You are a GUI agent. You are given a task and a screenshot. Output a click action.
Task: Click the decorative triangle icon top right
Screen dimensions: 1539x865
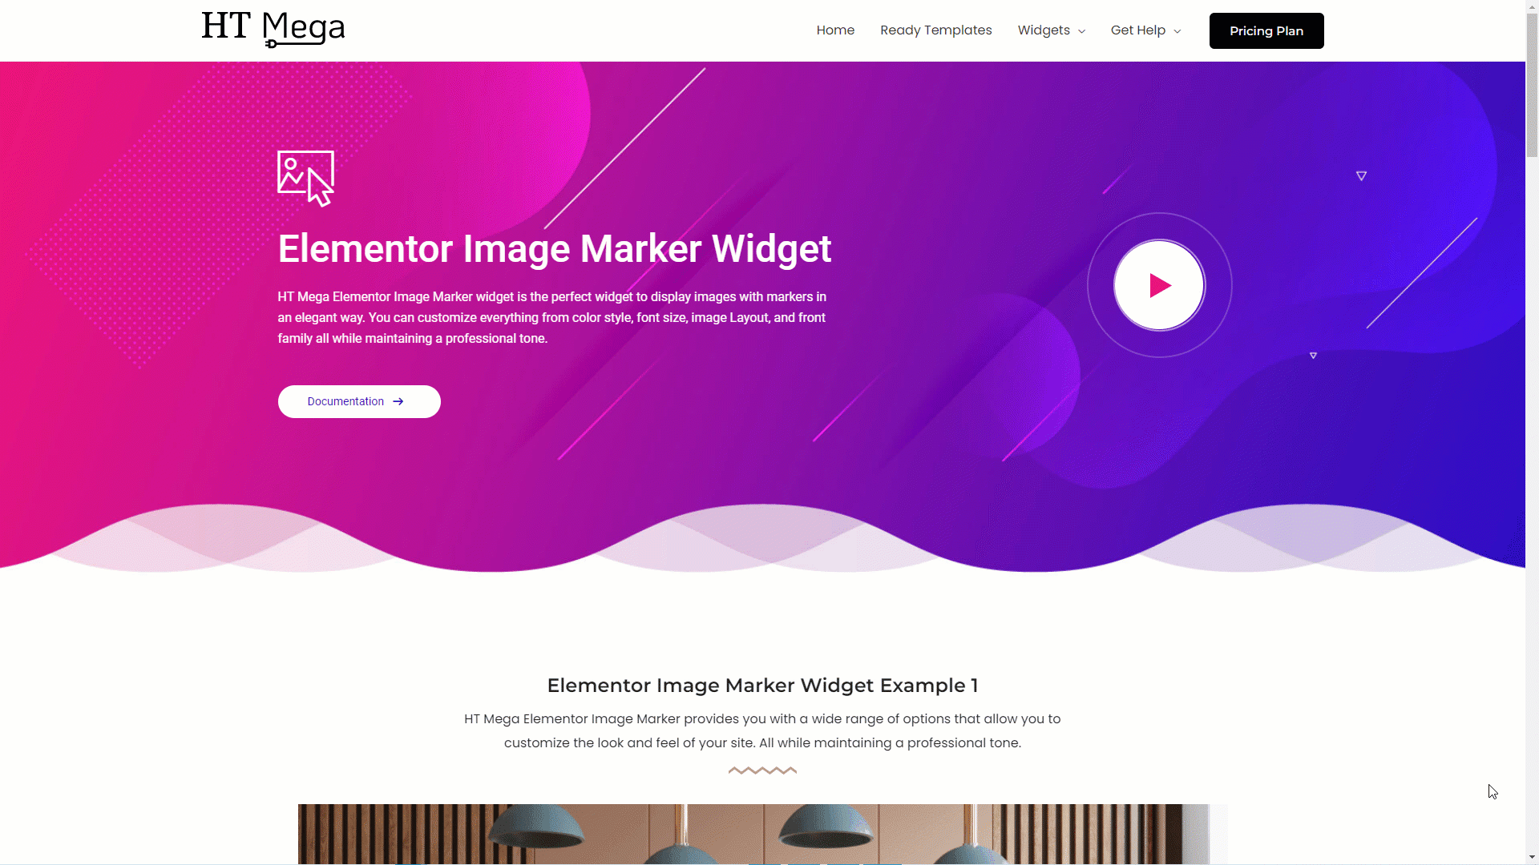pos(1361,175)
